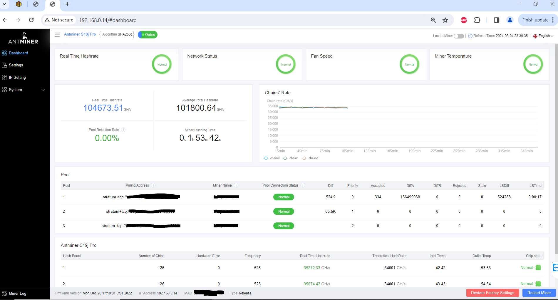Image resolution: width=558 pixels, height=300 pixels.
Task: Open the browser side panel icon
Action: (497, 20)
